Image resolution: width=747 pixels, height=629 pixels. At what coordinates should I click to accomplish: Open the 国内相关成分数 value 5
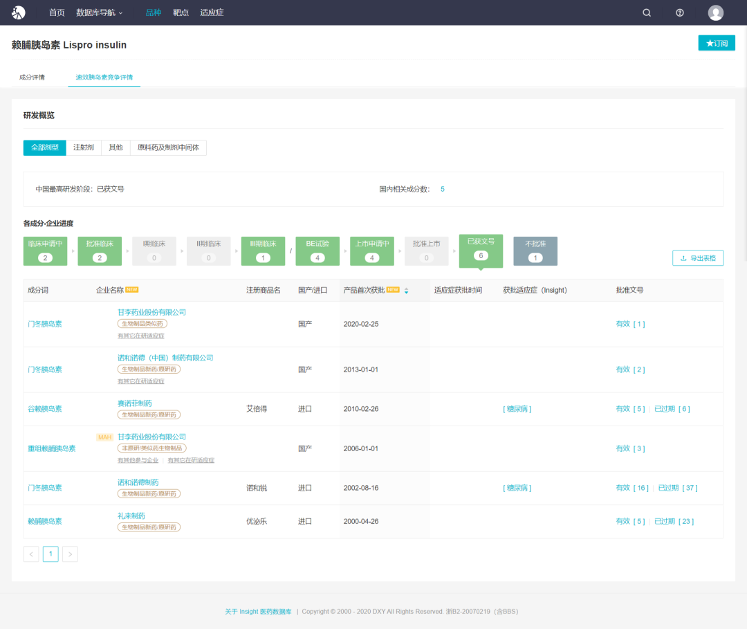(443, 189)
